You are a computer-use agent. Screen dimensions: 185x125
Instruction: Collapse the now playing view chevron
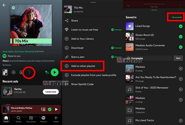click(x=128, y=6)
